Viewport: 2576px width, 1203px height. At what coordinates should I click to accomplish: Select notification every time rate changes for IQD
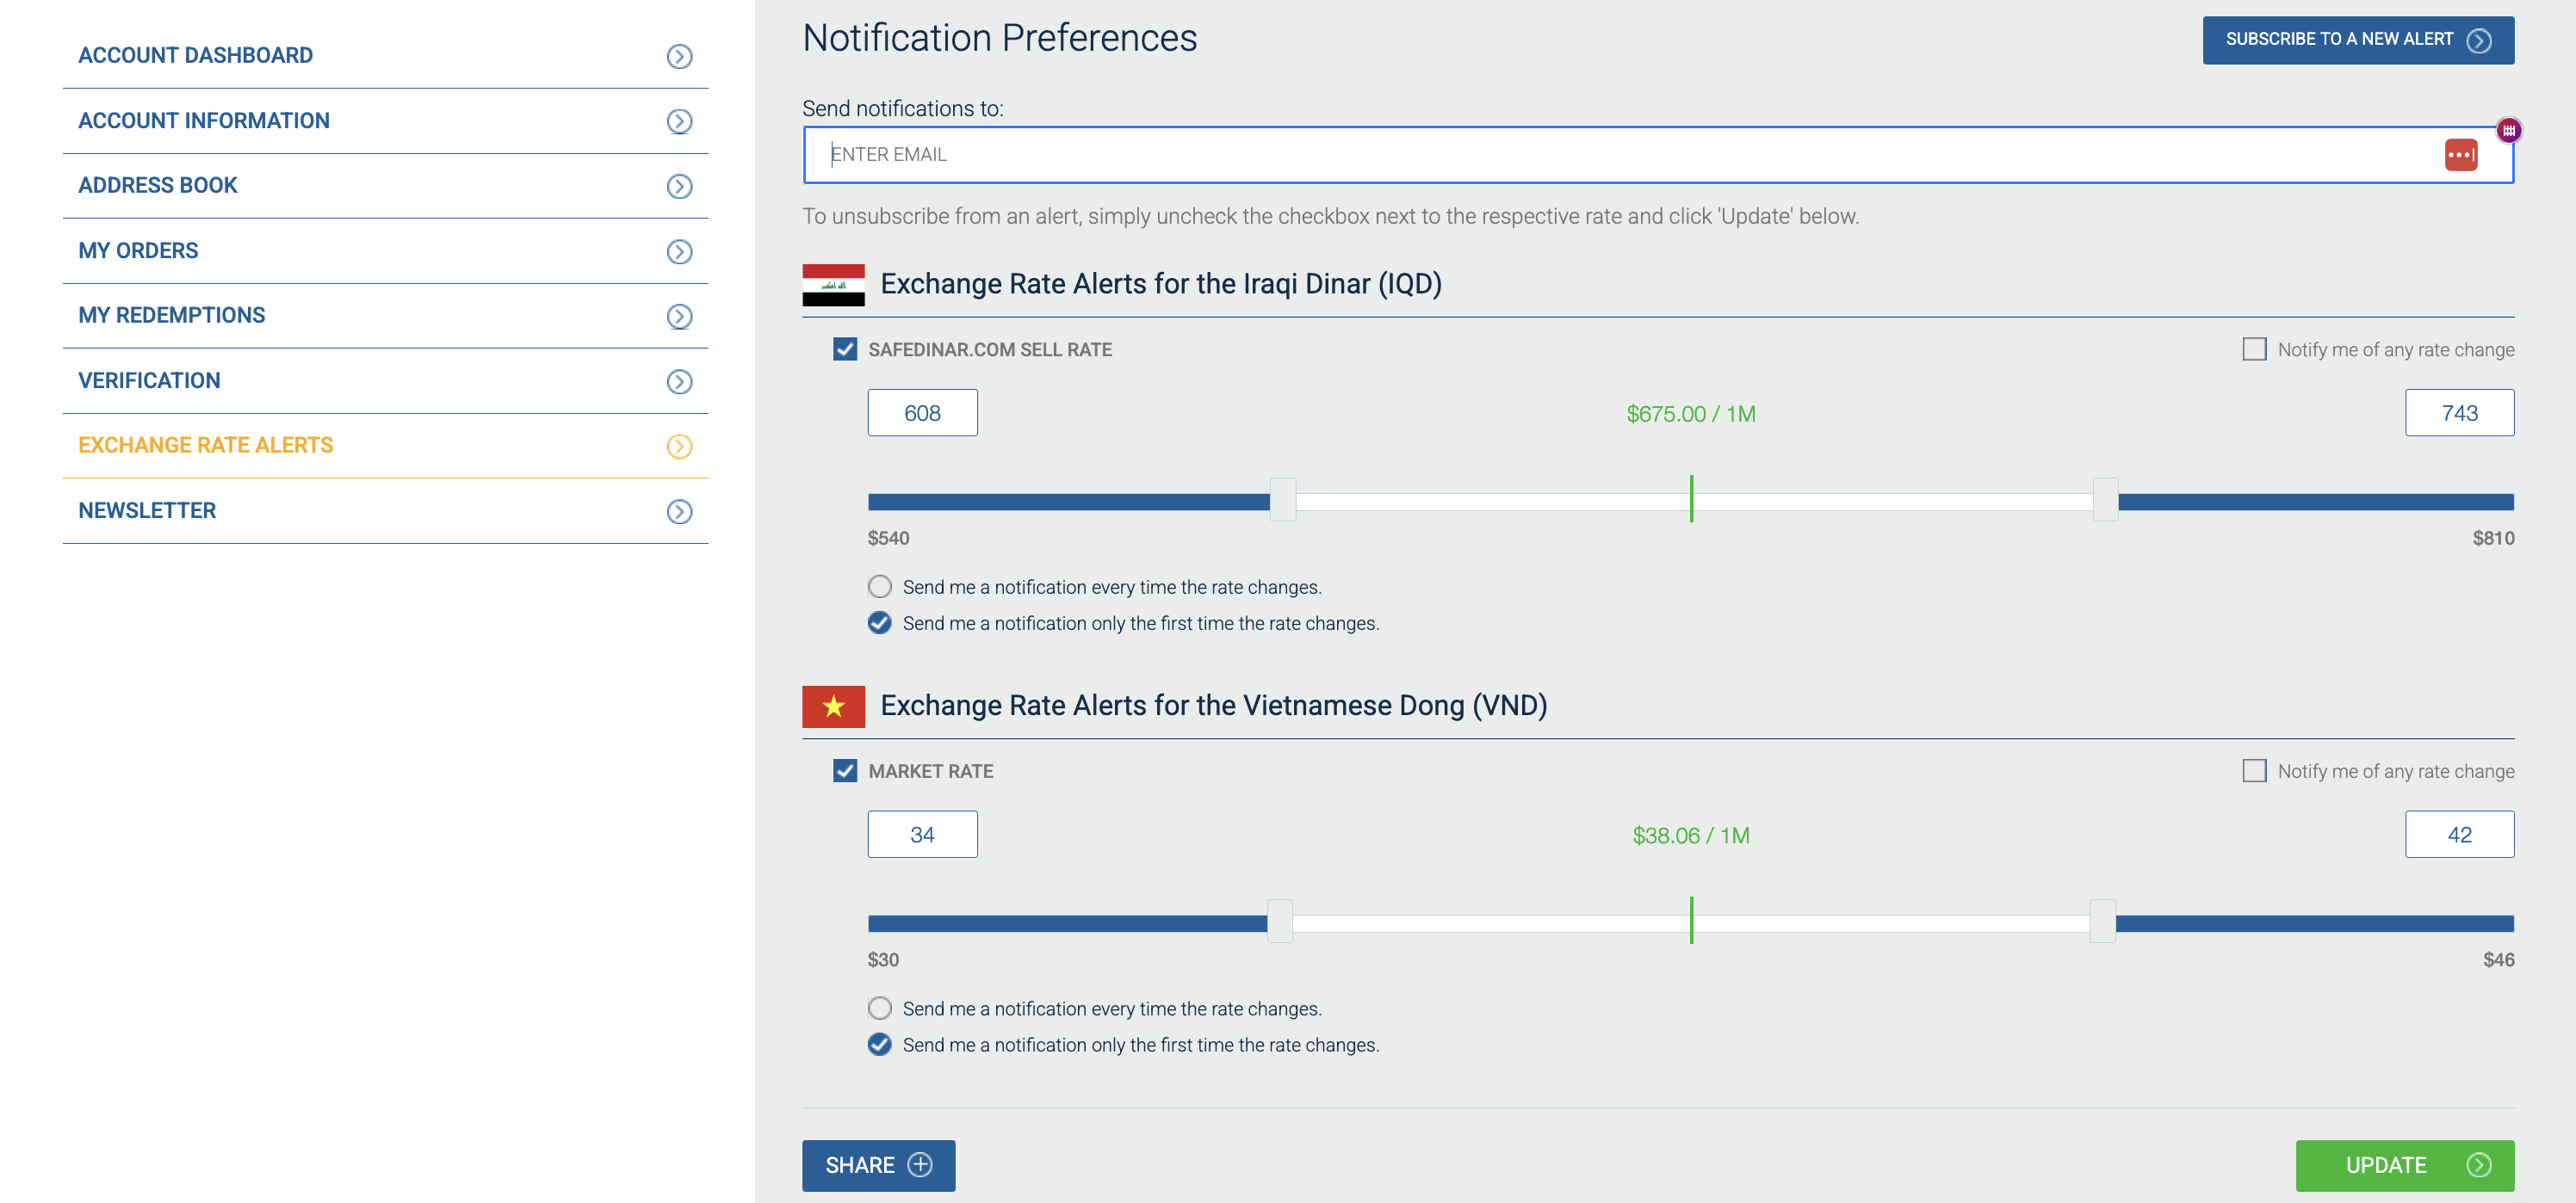879,587
